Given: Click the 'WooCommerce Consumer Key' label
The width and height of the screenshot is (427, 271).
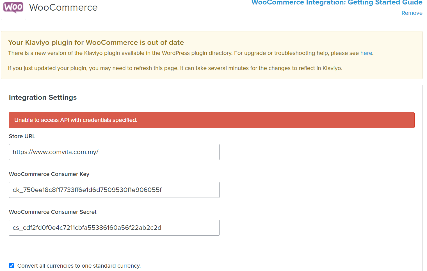Looking at the screenshot, I should click(49, 174).
